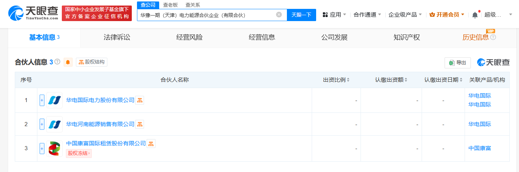Switch to the 法律诉讼 tab
Viewport: 519px width, 172px height.
(117, 37)
